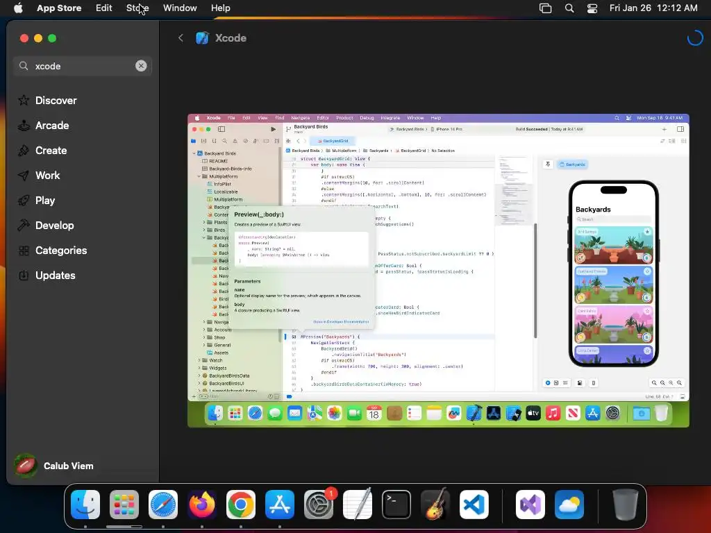Clear the xcode search text
711x533 pixels.
141,66
